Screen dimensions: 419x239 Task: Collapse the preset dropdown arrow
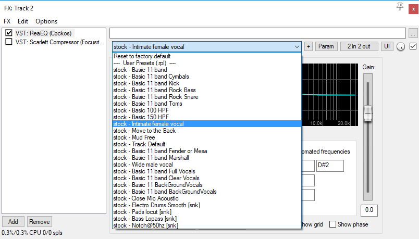click(297, 47)
